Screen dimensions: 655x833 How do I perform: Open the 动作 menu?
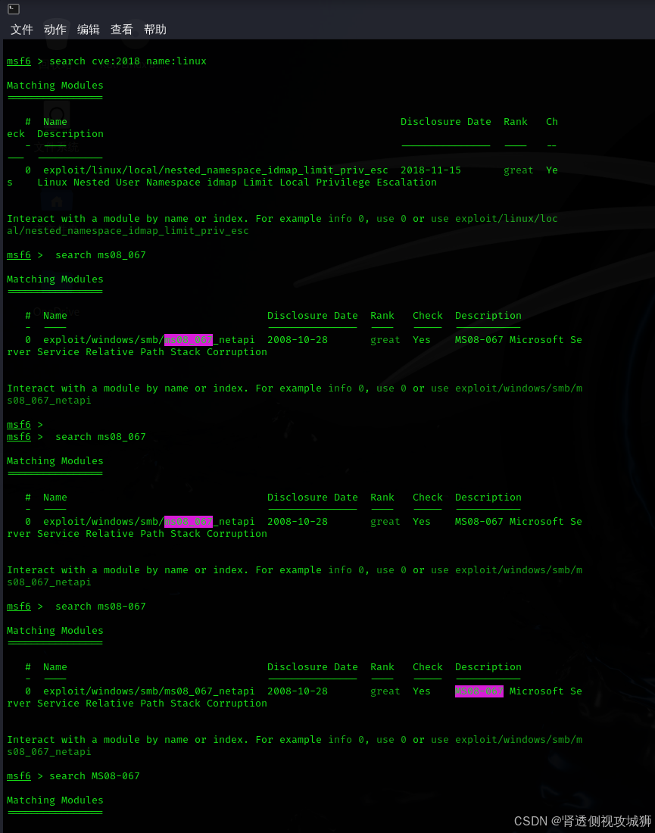[x=55, y=30]
